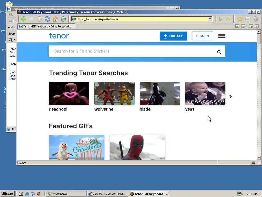
Task: Click the Trending Tenor Searches heading
Action: [x=88, y=73]
